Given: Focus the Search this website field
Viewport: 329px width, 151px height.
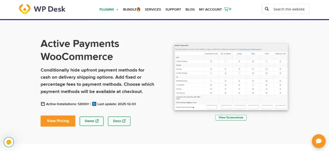Looking at the screenshot, I should point(286,9).
